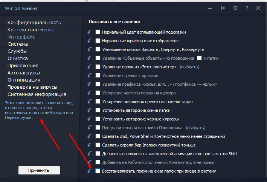Check Нормальные шрифты и их отображение
Screen dimensions: 267x182
98,41
